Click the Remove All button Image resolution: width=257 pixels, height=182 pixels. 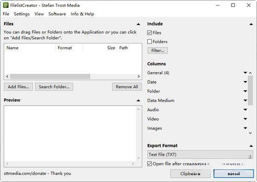tap(127, 87)
